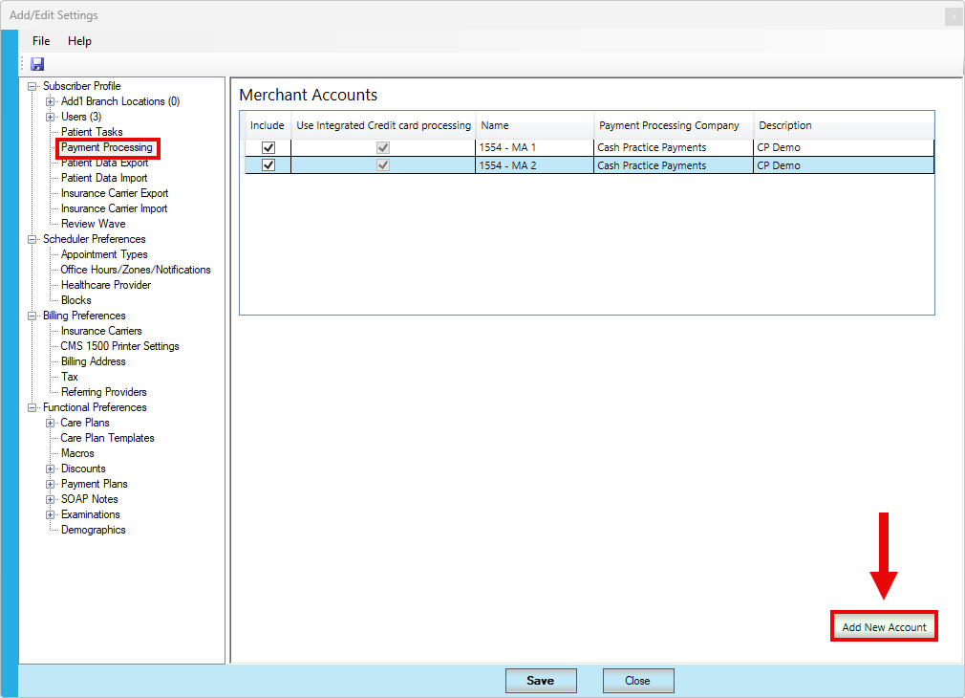This screenshot has width=965, height=698.
Task: Expand the SOAP Notes node
Action: click(x=51, y=500)
